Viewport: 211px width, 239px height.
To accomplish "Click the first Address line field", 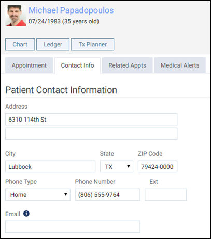I will click(91, 119).
